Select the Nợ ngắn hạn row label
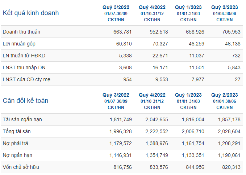The image size is (246, 175). (x=17, y=155)
